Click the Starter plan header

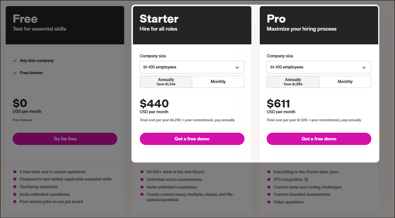click(x=192, y=25)
